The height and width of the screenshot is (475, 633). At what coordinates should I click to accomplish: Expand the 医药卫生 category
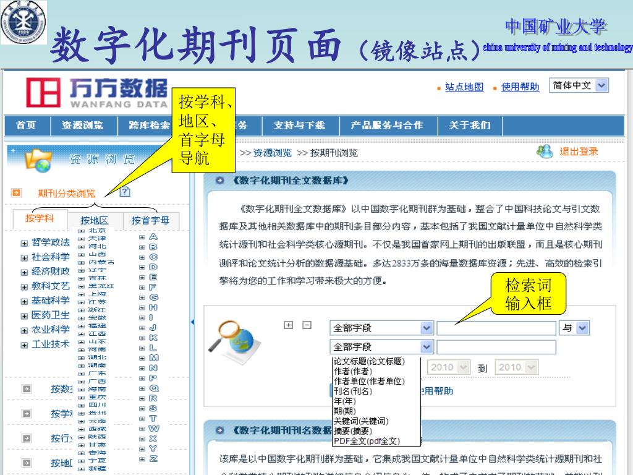24,316
